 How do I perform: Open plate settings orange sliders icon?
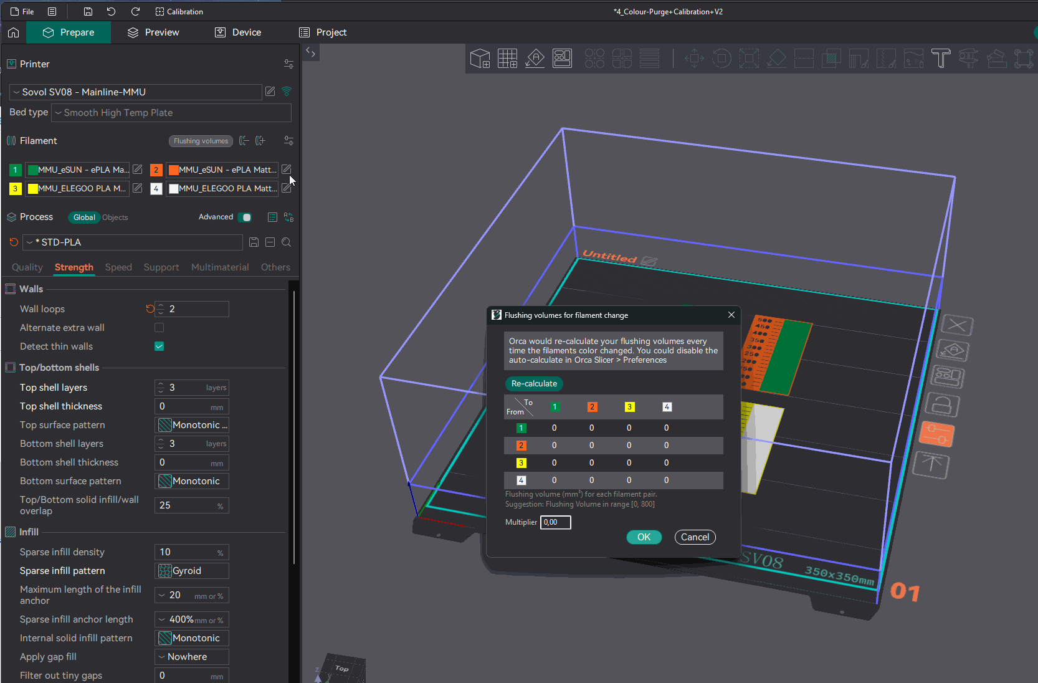(x=936, y=435)
